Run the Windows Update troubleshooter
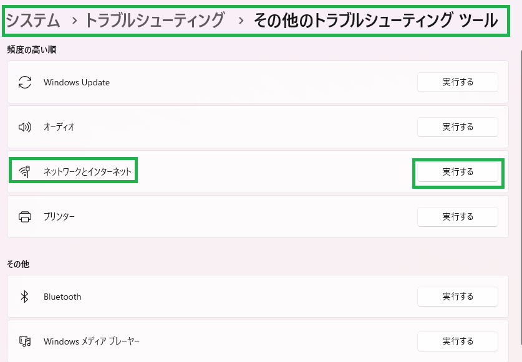 click(458, 82)
